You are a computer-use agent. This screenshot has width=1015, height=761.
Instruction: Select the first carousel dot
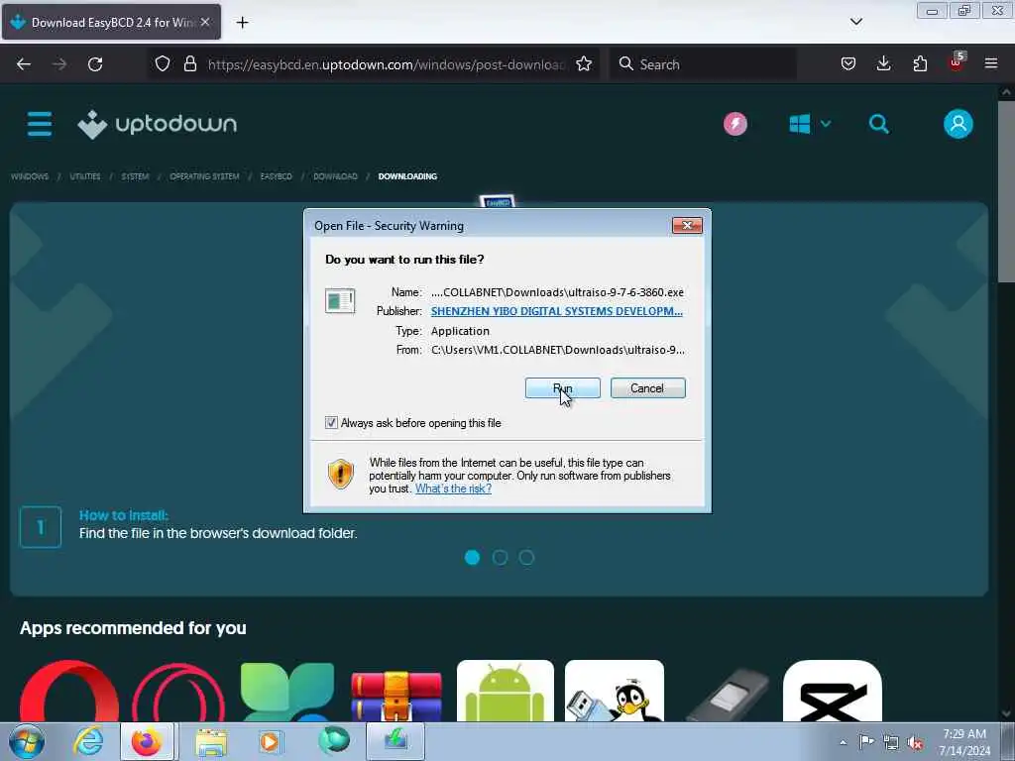point(473,557)
